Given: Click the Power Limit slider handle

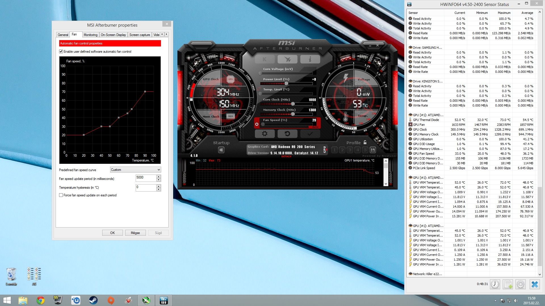Looking at the screenshot, I should [286, 84].
